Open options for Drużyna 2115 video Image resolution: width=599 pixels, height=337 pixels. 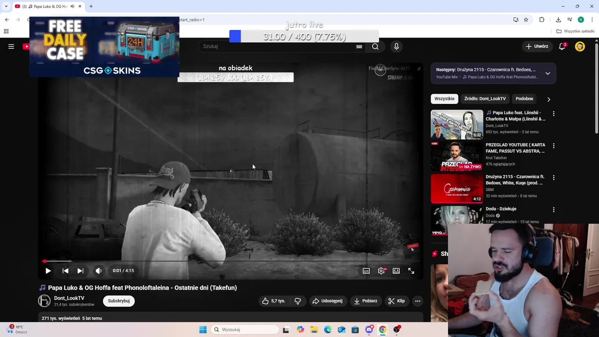click(554, 178)
